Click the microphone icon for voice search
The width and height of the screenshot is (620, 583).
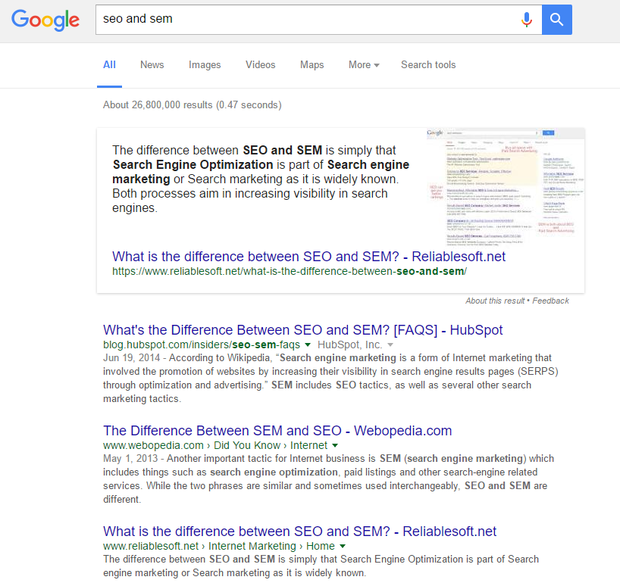pos(527,20)
